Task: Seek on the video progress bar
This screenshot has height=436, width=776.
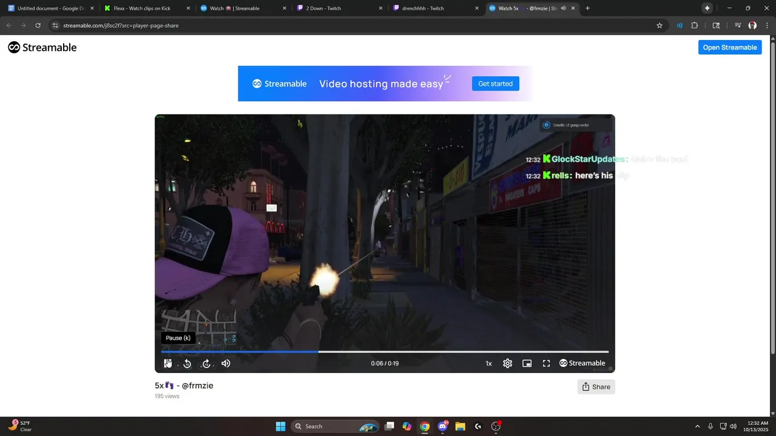Action: (385, 351)
